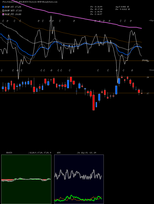Click the 19.66 price level label

(145, 60)
